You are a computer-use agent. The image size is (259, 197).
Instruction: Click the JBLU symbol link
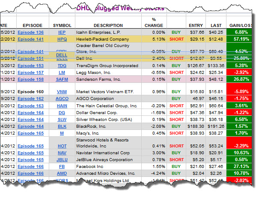[62, 160]
